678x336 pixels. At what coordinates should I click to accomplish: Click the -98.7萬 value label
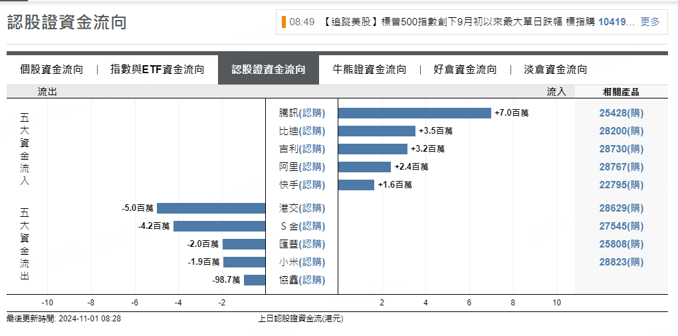point(226,280)
